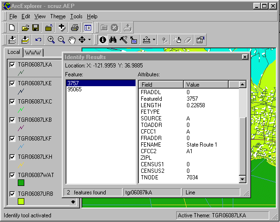This screenshot has width=280, height=222.
Task: Open the Help menu
Action: [92, 16]
